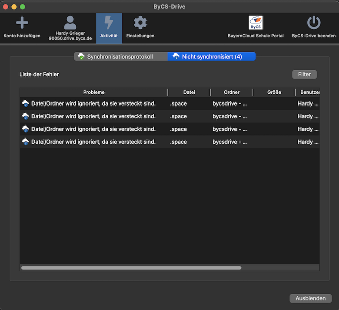The height and width of the screenshot is (310, 339).
Task: Click the Probleme column header
Action: click(x=94, y=92)
